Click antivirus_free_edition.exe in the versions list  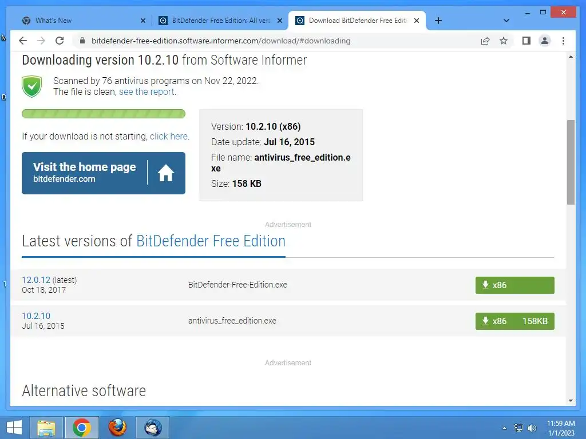point(232,321)
